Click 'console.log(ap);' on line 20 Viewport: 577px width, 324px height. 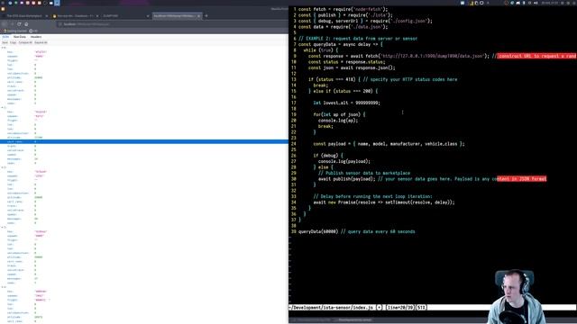pyautogui.click(x=338, y=121)
